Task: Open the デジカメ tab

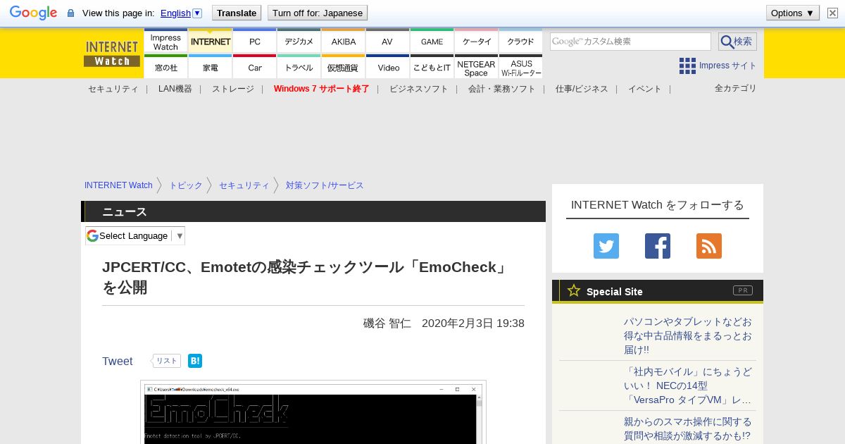Action: pyautogui.click(x=299, y=42)
